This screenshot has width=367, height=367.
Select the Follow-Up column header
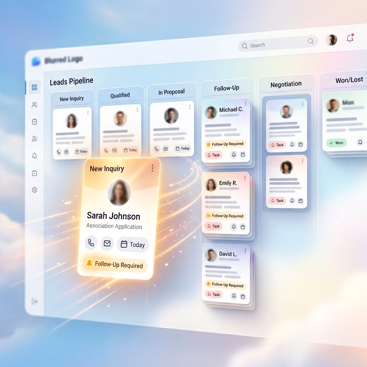(227, 88)
